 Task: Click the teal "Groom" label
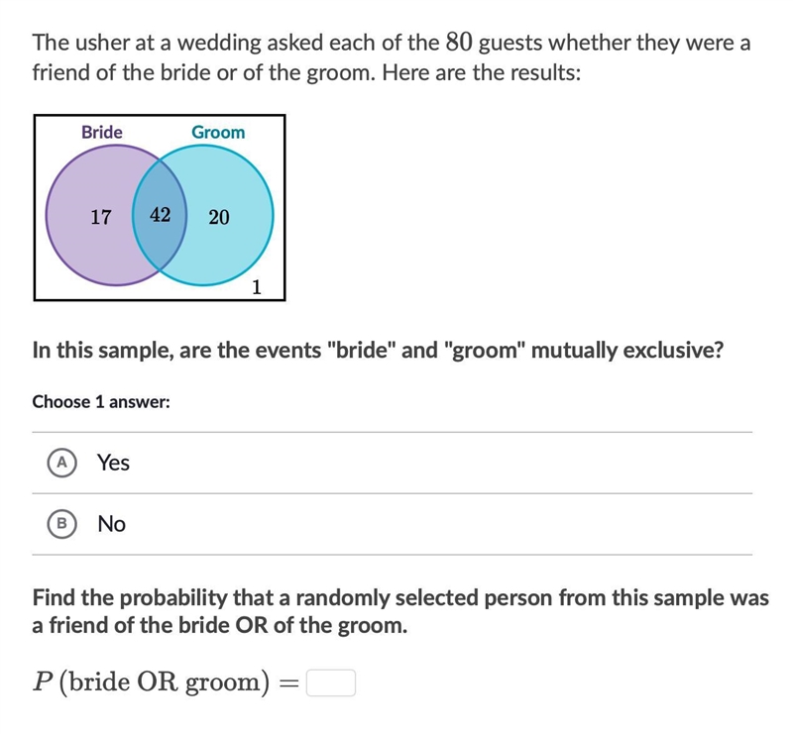[218, 132]
